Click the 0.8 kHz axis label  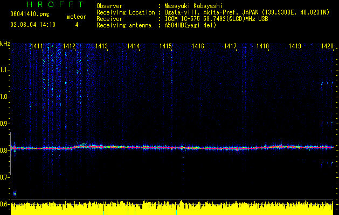(x=4, y=150)
